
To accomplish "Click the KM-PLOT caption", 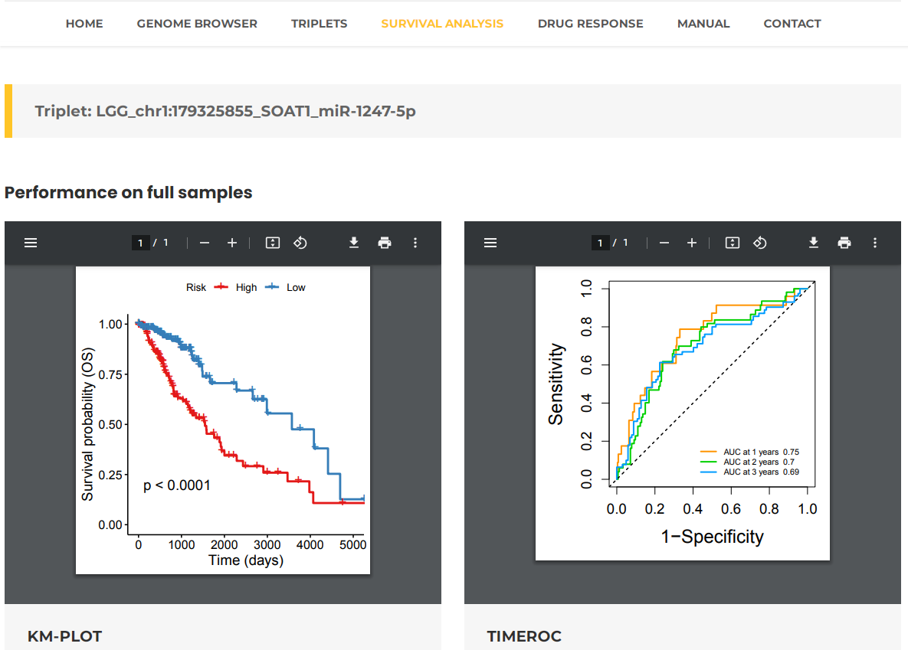I will (65, 636).
